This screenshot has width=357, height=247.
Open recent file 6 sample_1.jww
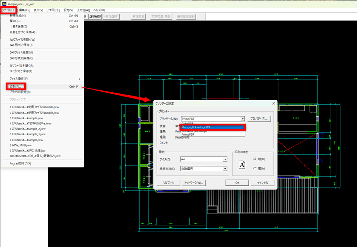pyautogui.click(x=42, y=134)
